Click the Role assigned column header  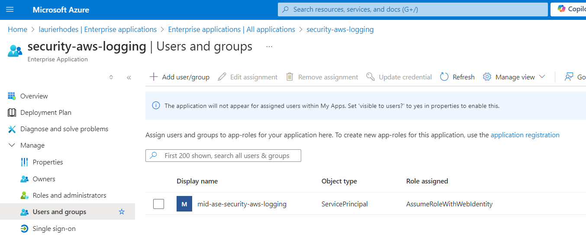(x=427, y=181)
